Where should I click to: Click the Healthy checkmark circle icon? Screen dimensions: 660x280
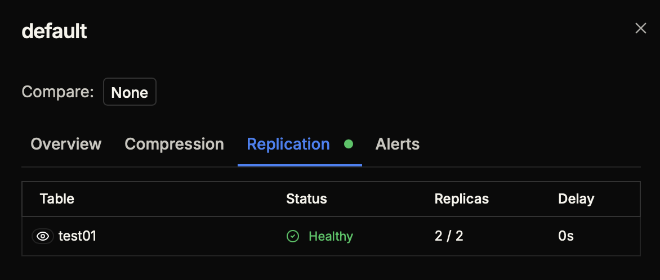coord(293,236)
